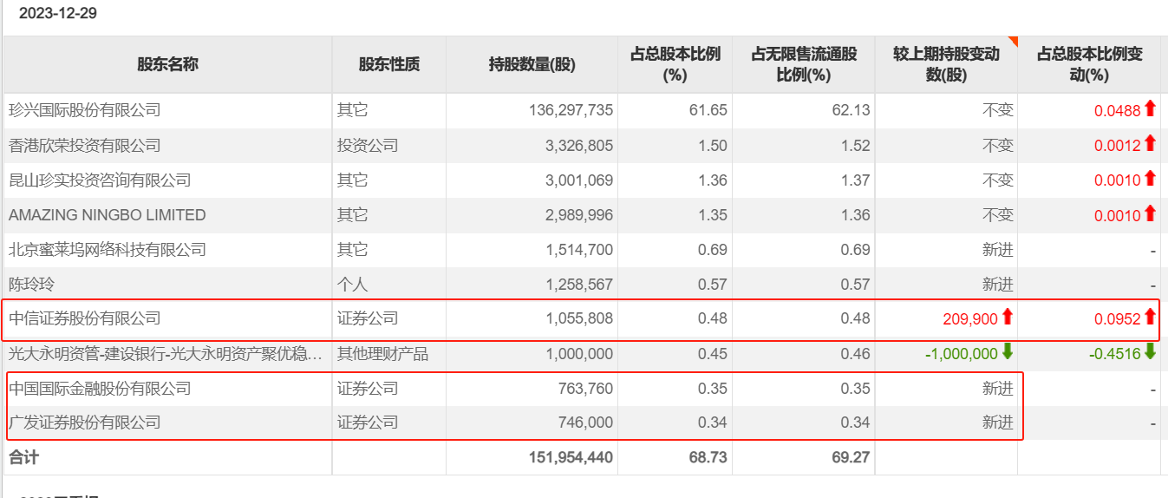Click the 持股数量(股) column header
Screen dimensions: 1168x498
(532, 64)
